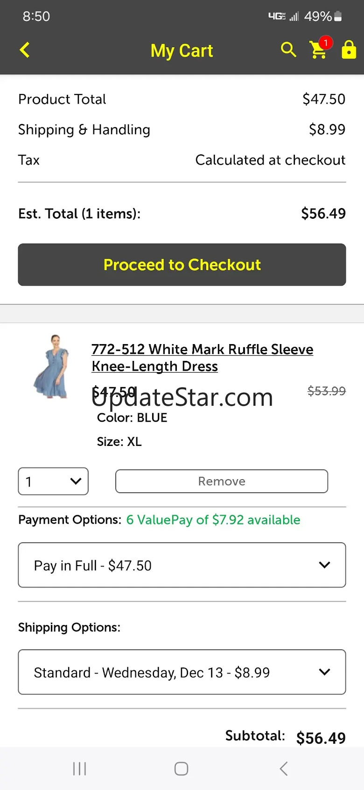Open the White Mark Ruffle Sleeve Dress link
The image size is (364, 790).
tap(202, 358)
